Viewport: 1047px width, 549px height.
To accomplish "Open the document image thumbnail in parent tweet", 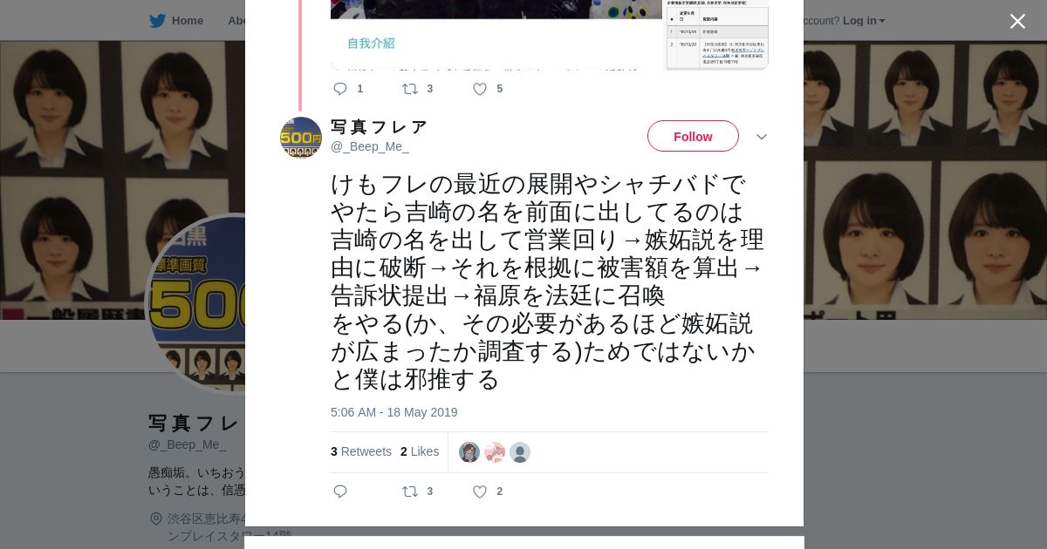I will (717, 35).
